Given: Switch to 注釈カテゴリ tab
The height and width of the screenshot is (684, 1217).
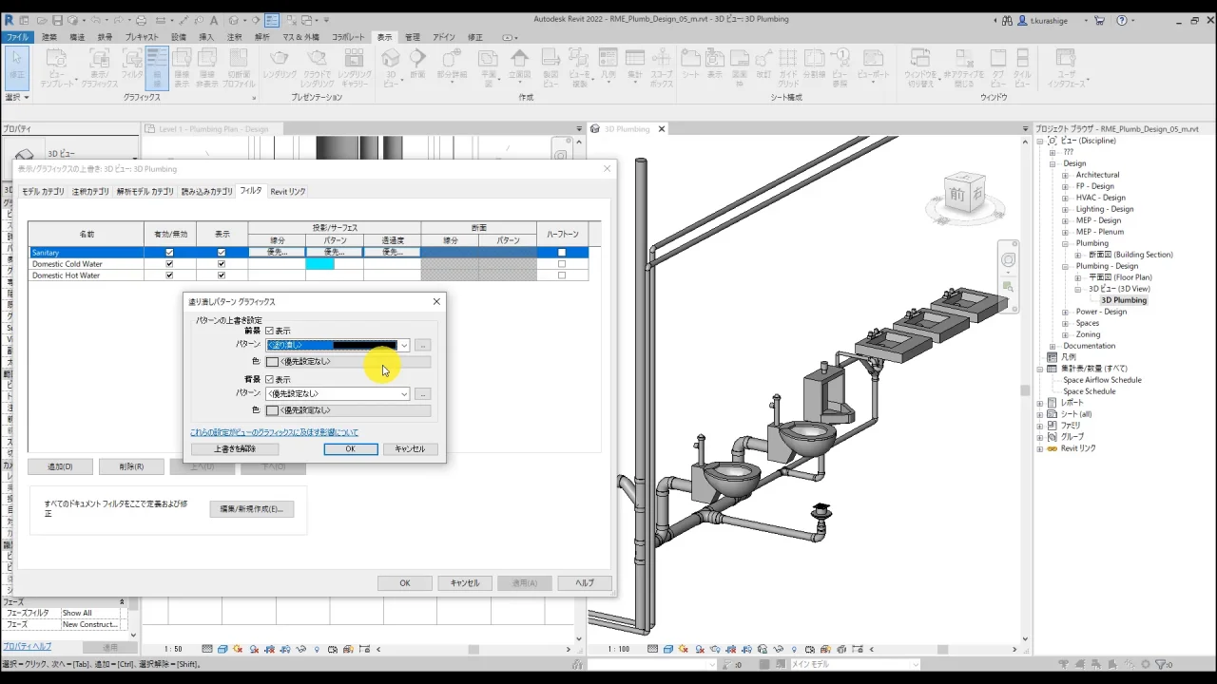Looking at the screenshot, I should 90,191.
